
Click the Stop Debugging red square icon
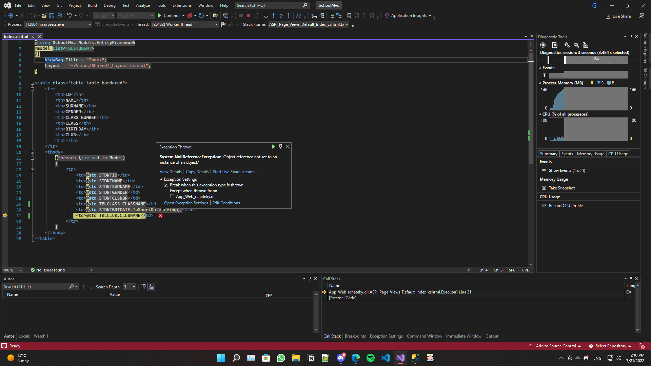click(x=248, y=16)
